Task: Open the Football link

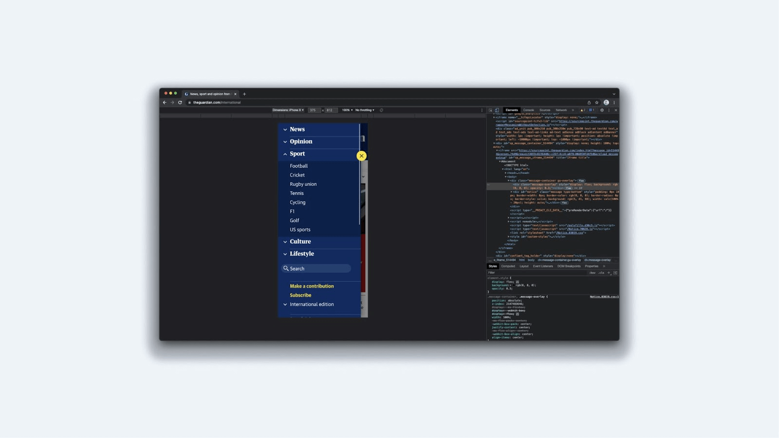Action: [299, 166]
